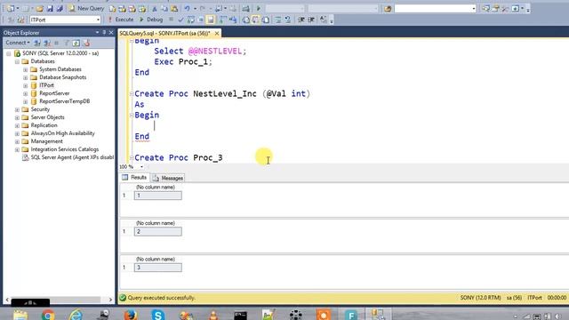Switch to the Messages tab
The width and height of the screenshot is (569, 320).
click(x=168, y=178)
